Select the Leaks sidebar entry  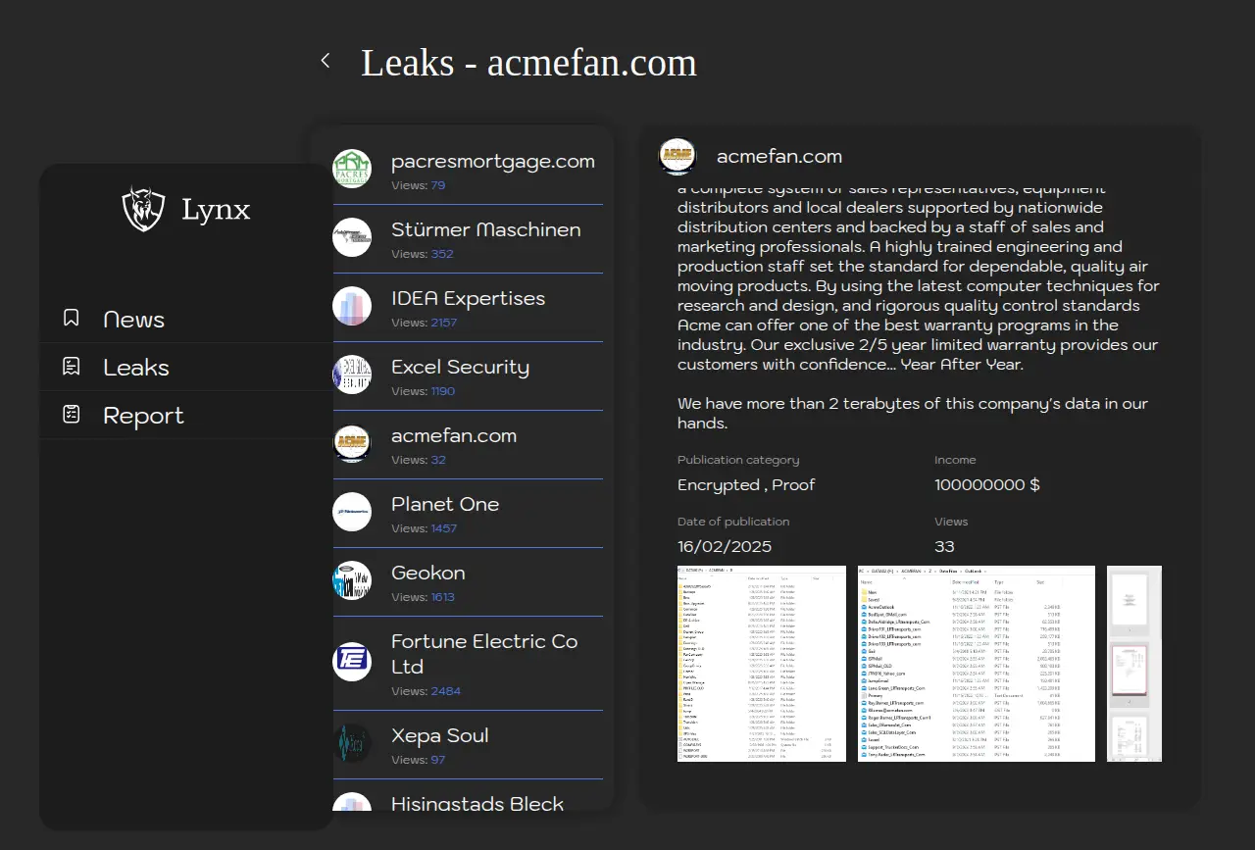pos(136,368)
